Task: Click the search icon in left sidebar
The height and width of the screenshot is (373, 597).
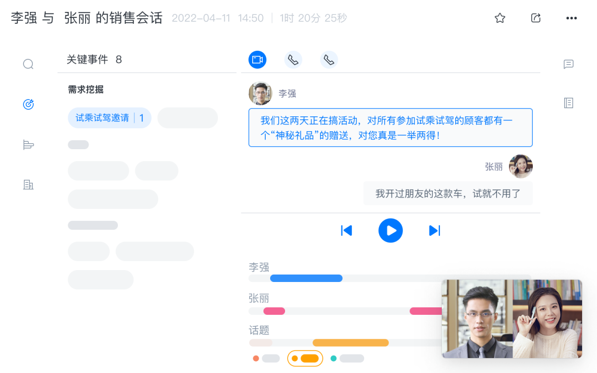Action: pos(28,64)
